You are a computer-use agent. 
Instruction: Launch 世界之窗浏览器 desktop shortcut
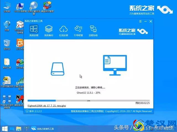pos(34,8)
